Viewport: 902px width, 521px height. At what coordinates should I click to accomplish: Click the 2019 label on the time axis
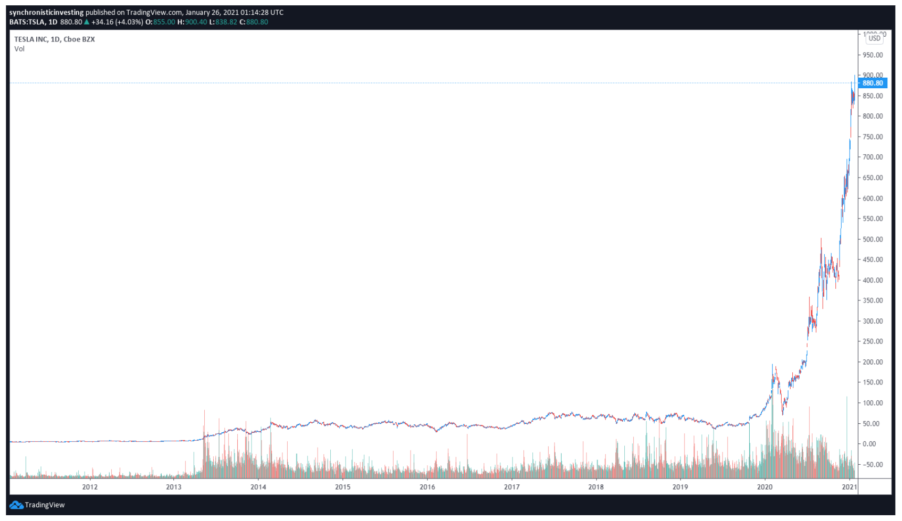click(x=680, y=487)
